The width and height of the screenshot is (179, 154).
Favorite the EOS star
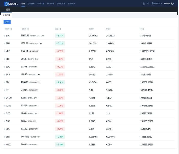click(4, 67)
